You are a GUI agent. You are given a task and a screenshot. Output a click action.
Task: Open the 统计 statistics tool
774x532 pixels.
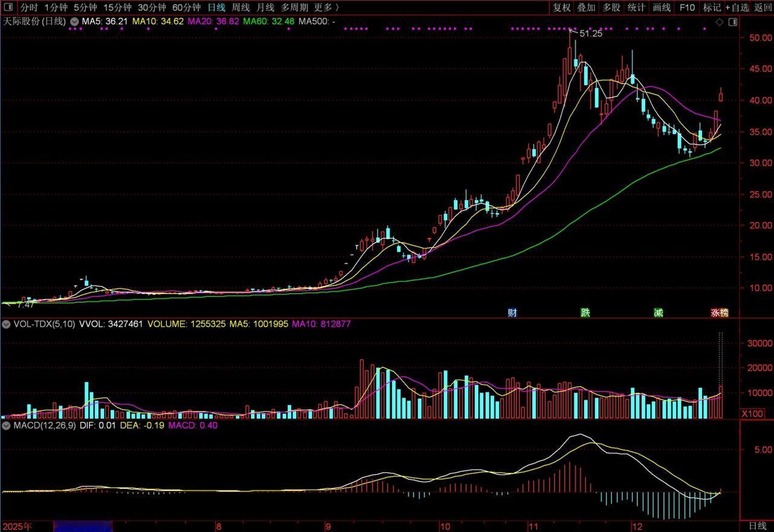tap(636, 7)
